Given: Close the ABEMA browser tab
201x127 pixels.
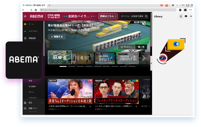Looking at the screenshot, I should 44,5.
